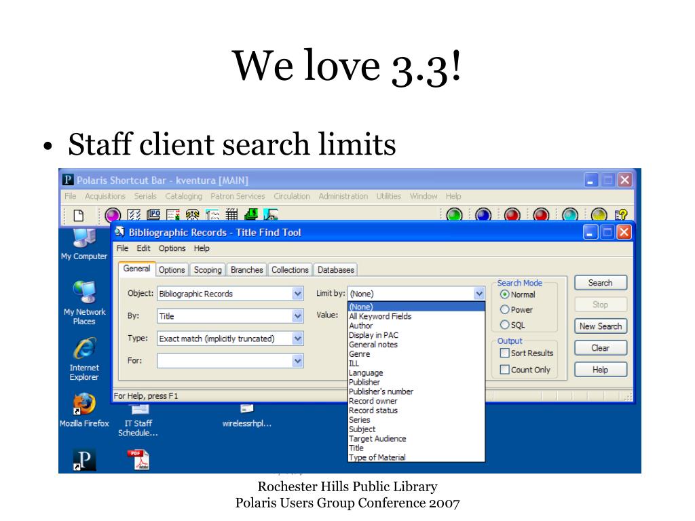The image size is (695, 521).
Task: Select the Polaris P desktop shortcut
Action: point(84,459)
